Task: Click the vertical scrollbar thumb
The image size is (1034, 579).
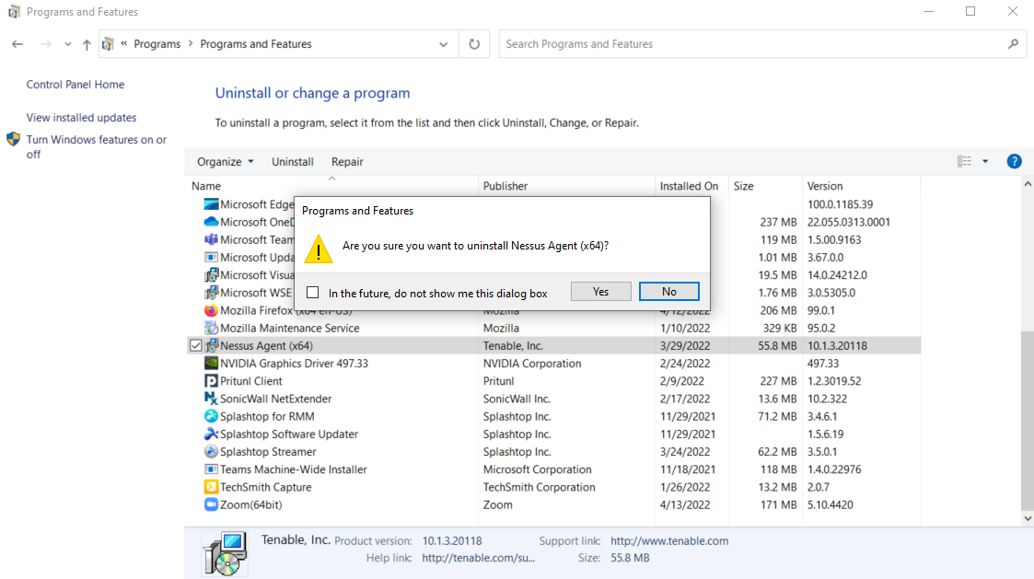Action: [1028, 420]
